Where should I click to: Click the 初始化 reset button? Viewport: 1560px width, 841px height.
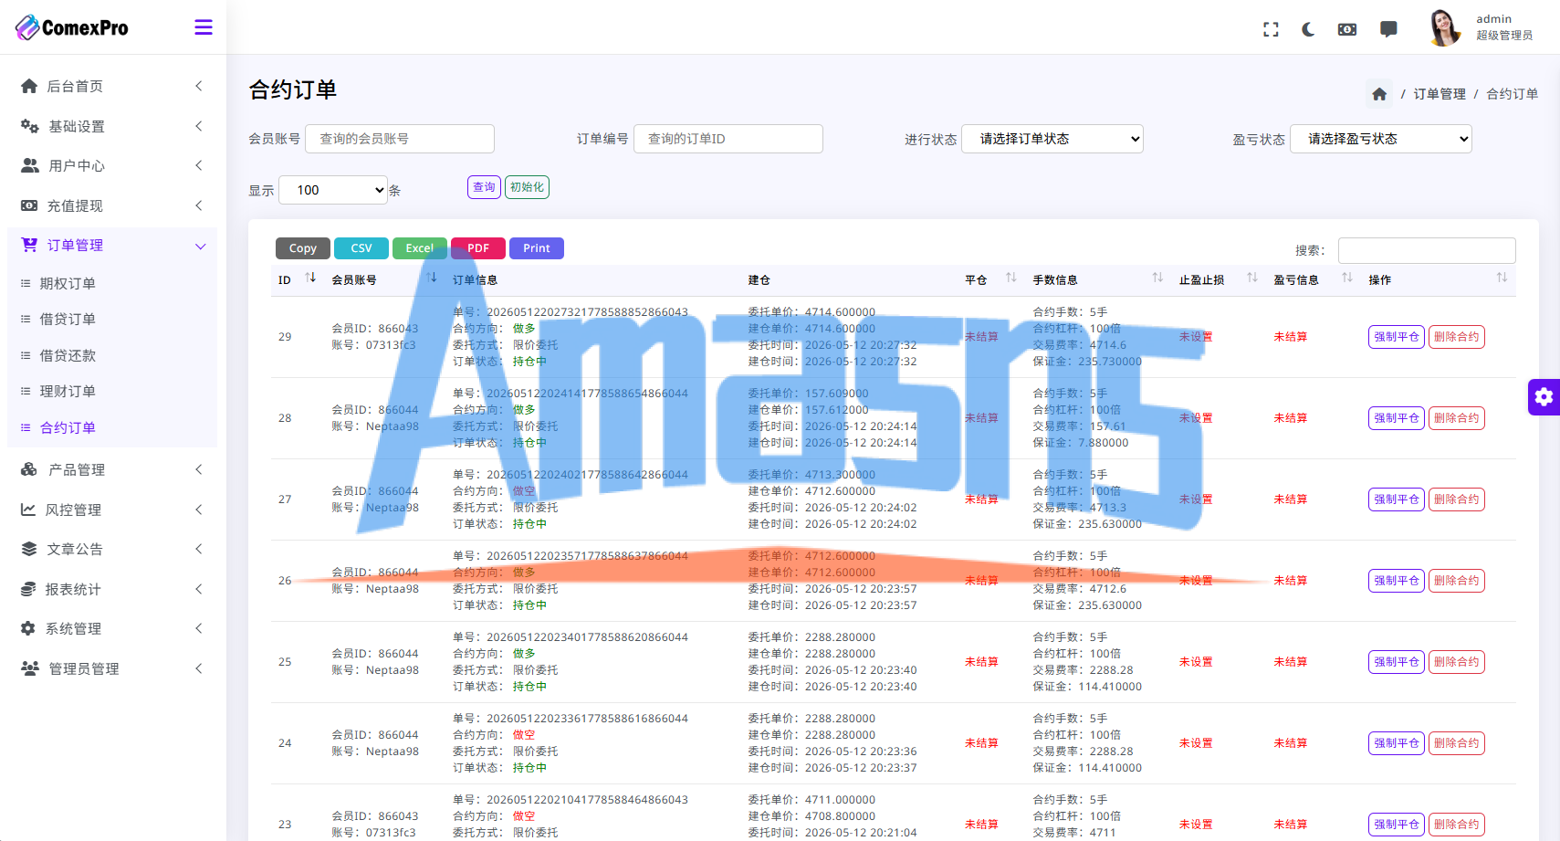pyautogui.click(x=527, y=187)
